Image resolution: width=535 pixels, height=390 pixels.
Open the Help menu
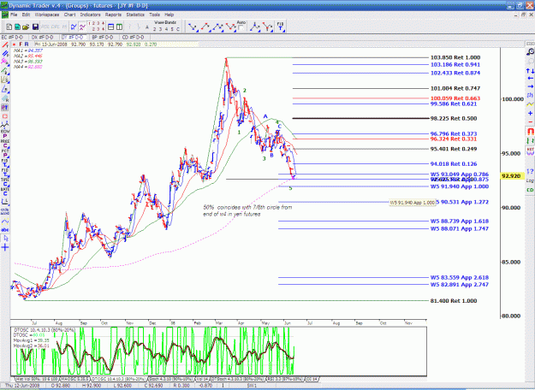pyautogui.click(x=169, y=15)
